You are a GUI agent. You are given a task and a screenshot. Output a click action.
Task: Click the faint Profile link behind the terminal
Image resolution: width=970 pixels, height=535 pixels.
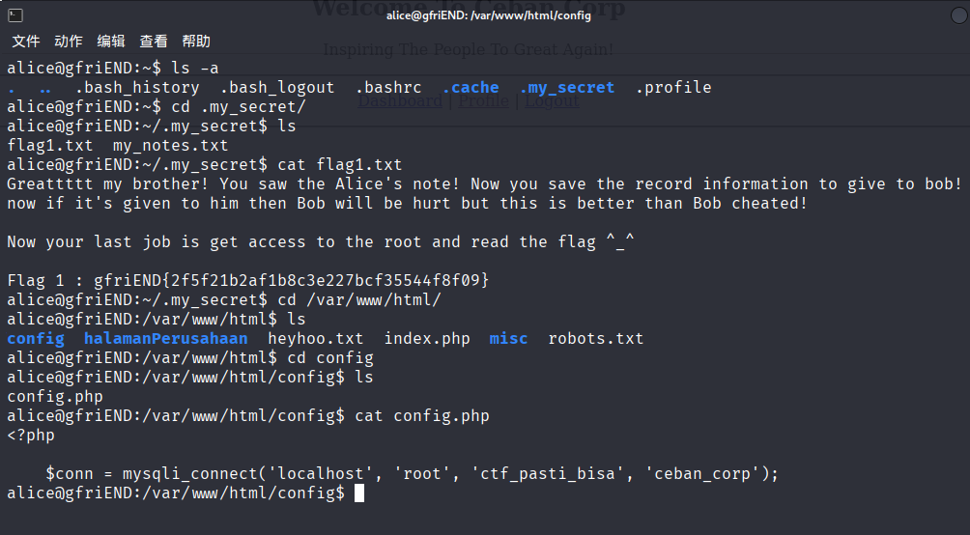tap(484, 100)
